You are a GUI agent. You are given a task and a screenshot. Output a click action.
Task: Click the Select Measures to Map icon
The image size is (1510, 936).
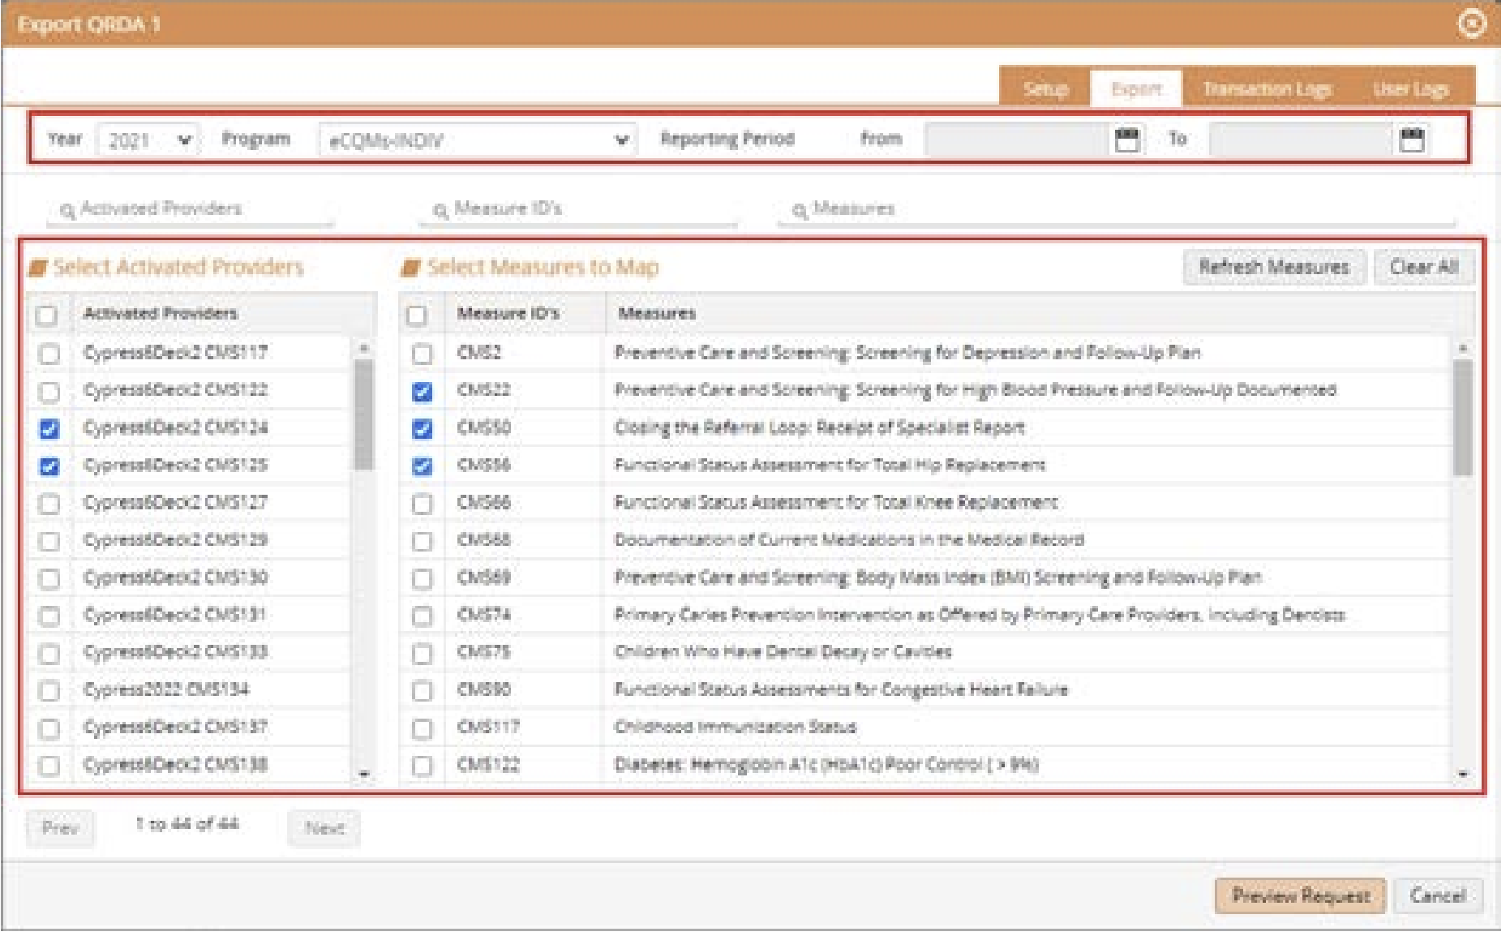point(411,268)
